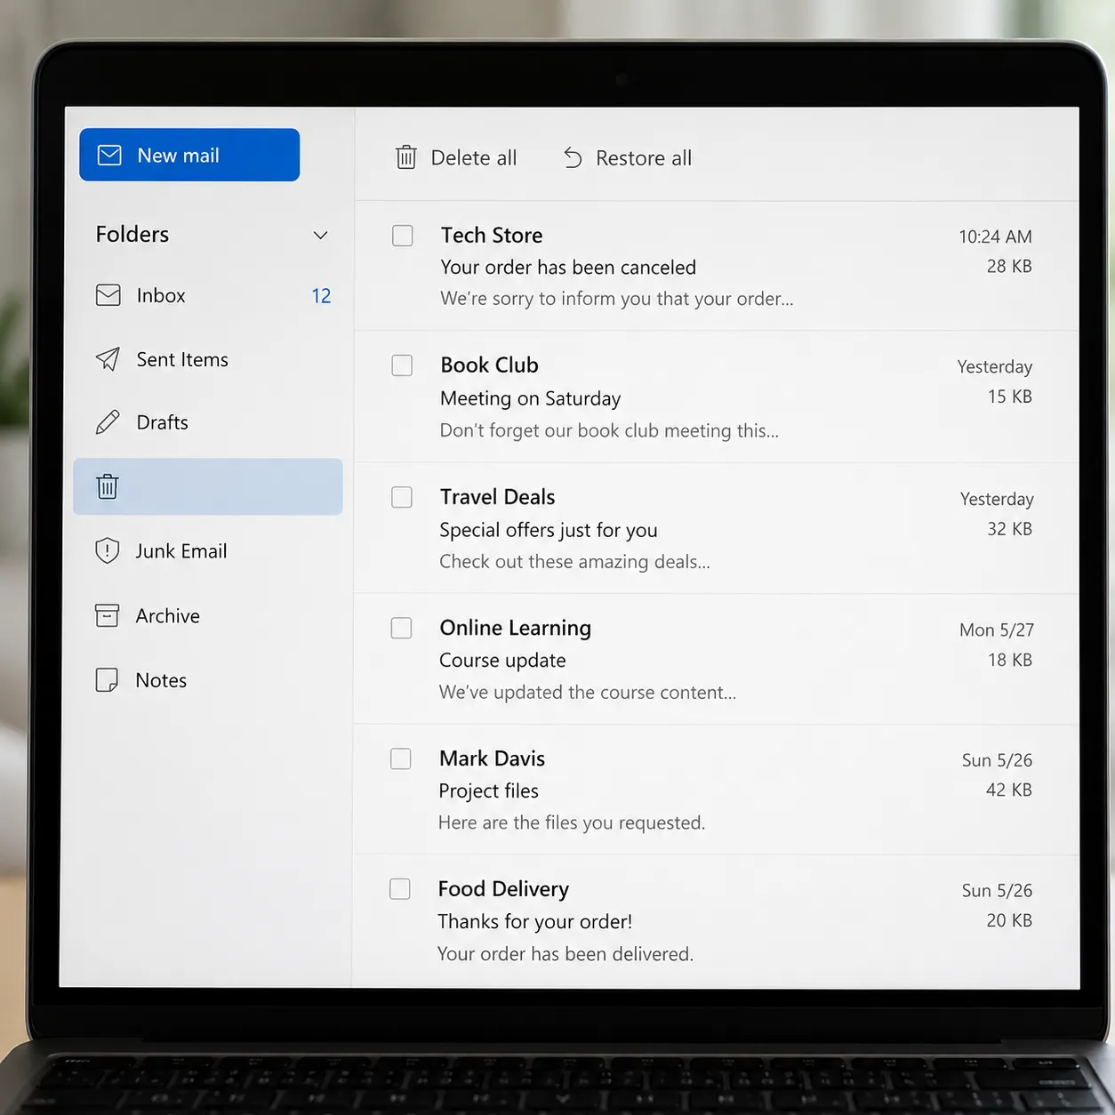1115x1115 pixels.
Task: Select the Mark Davis email checkbox
Action: [401, 758]
